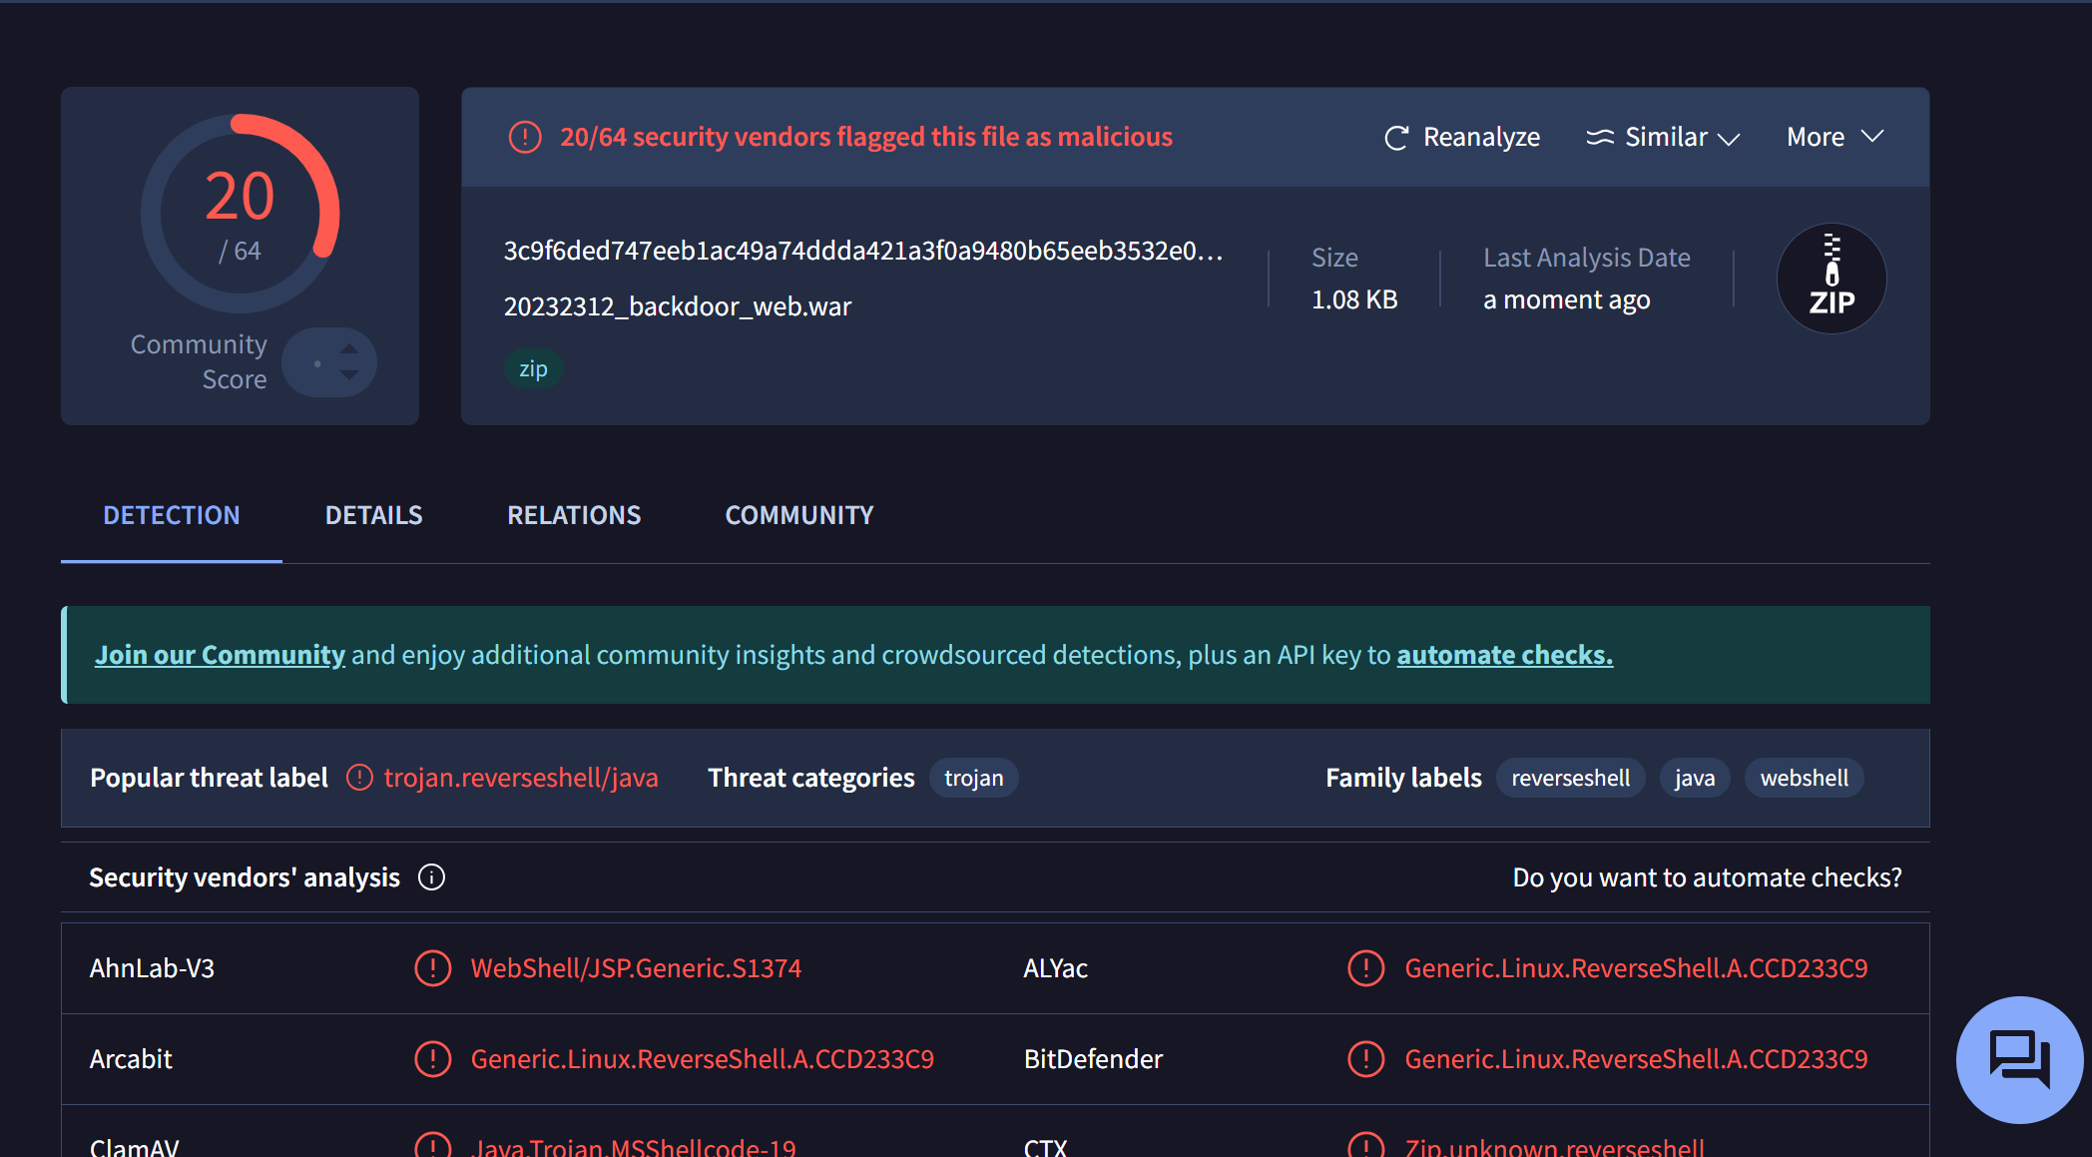Follow the automate checks link
2092x1157 pixels.
pos(1504,655)
